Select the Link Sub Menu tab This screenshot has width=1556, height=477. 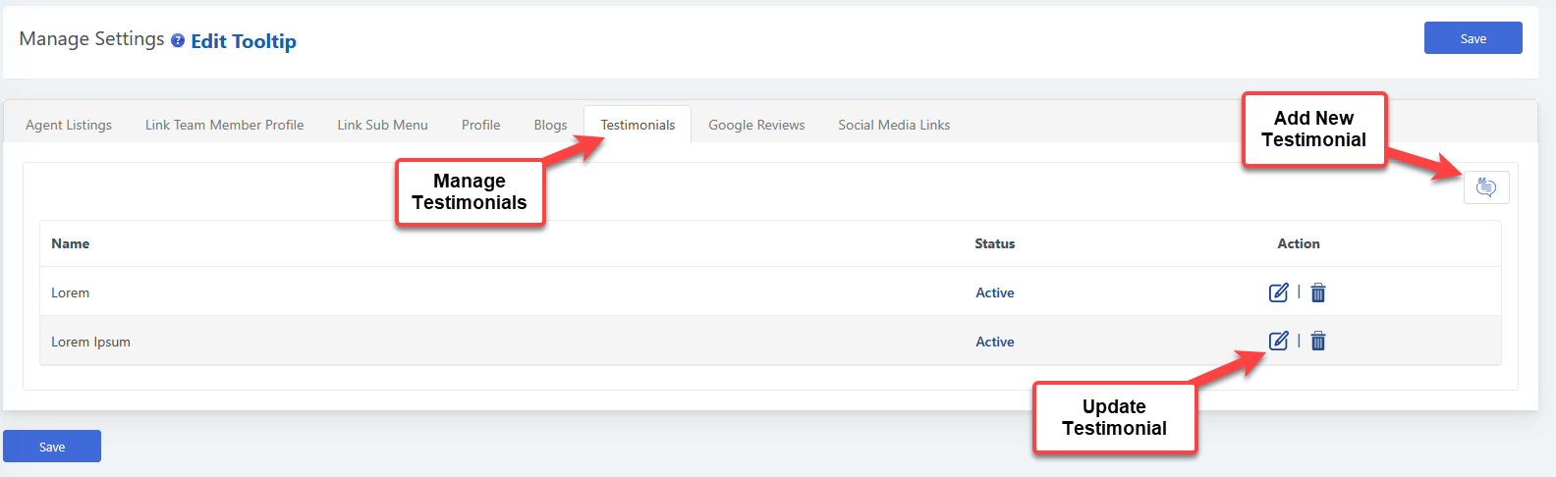[x=382, y=125]
